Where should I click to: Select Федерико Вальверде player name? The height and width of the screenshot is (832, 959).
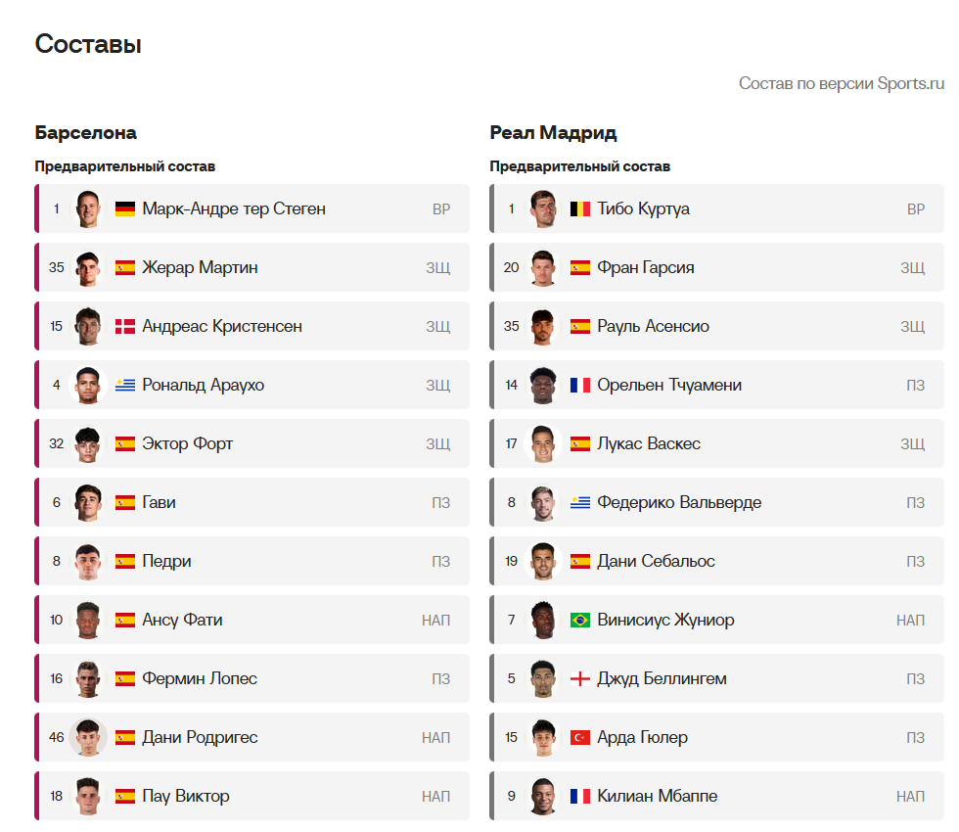[679, 502]
